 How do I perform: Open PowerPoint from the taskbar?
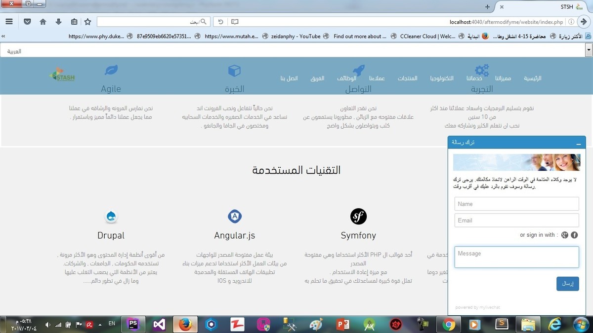point(342,324)
